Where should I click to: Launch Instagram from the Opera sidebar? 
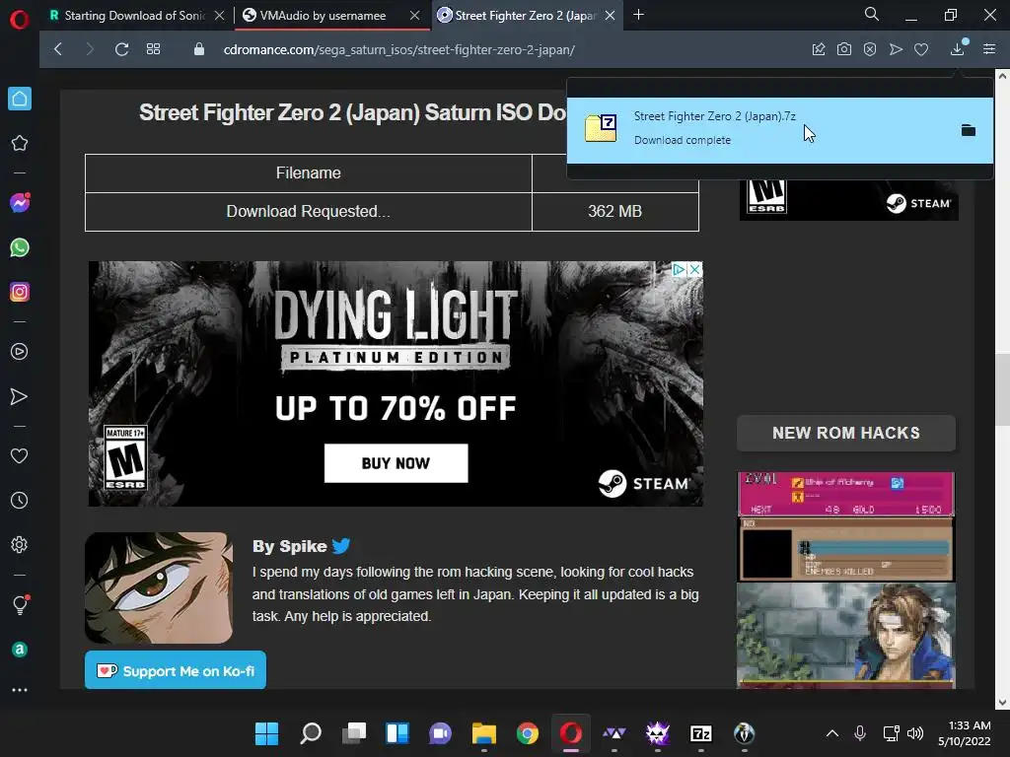[x=20, y=292]
